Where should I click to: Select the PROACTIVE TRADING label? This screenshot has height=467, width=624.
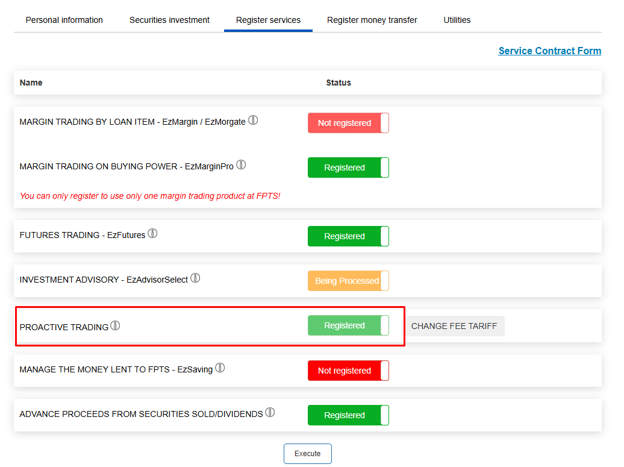point(64,327)
